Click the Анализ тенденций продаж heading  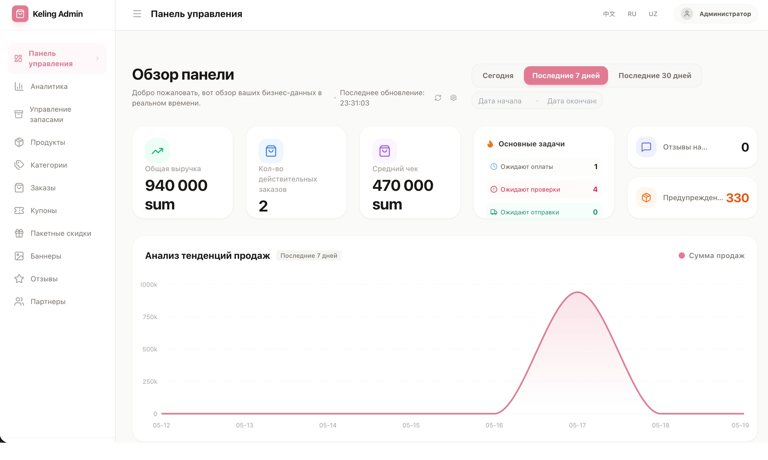point(207,256)
